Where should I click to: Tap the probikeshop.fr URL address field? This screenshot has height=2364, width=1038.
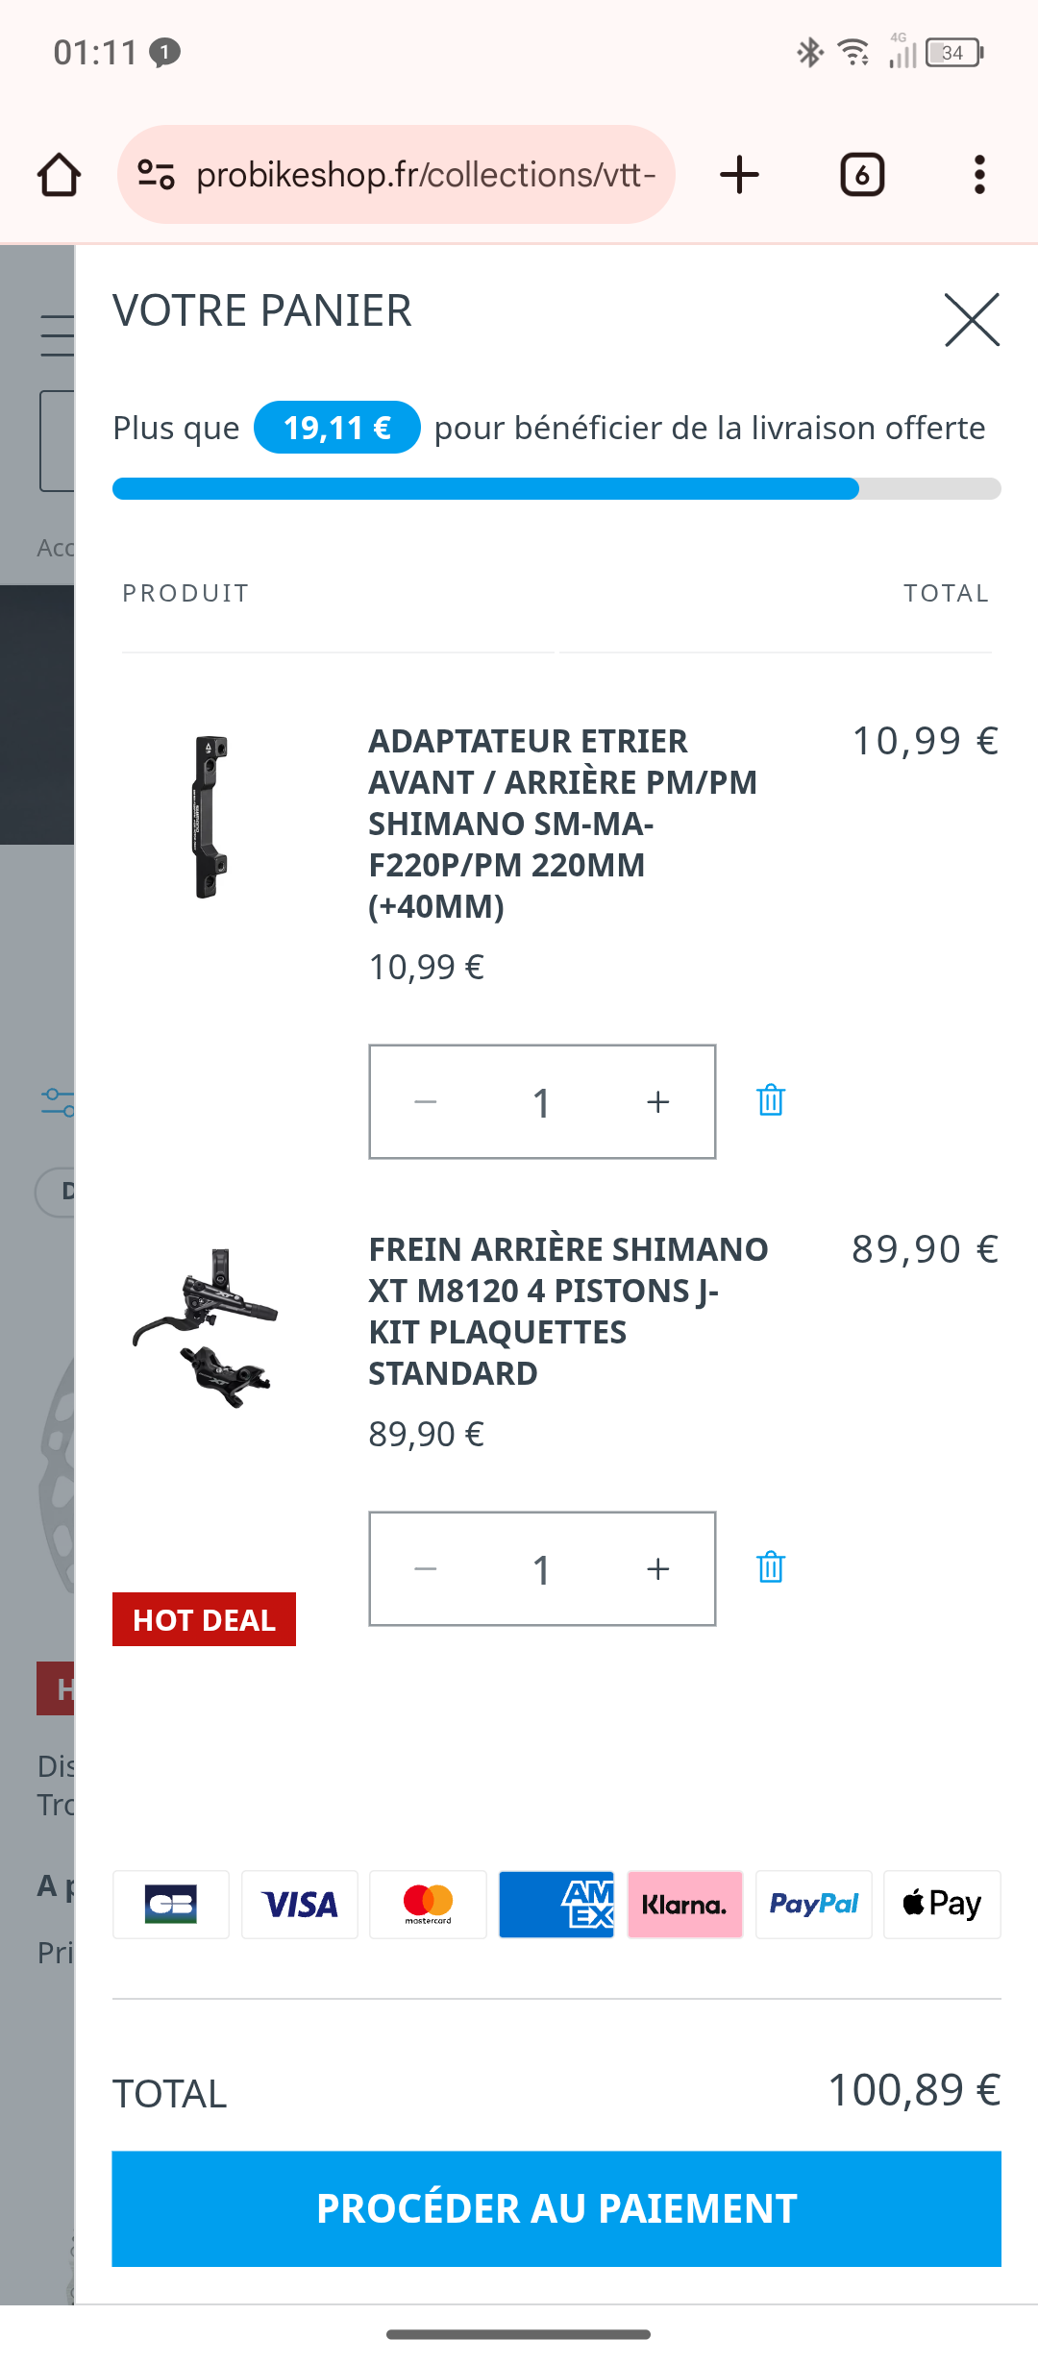coord(426,175)
